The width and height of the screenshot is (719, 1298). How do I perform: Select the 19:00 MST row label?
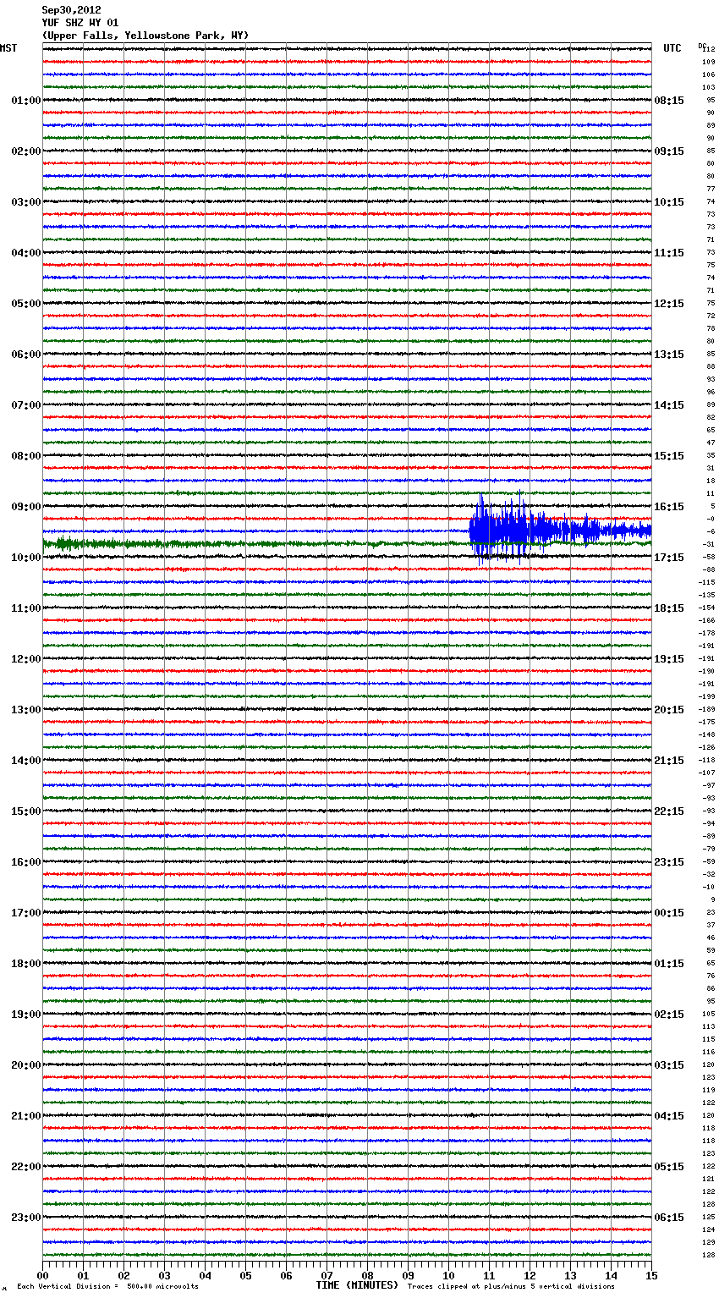26,1015
